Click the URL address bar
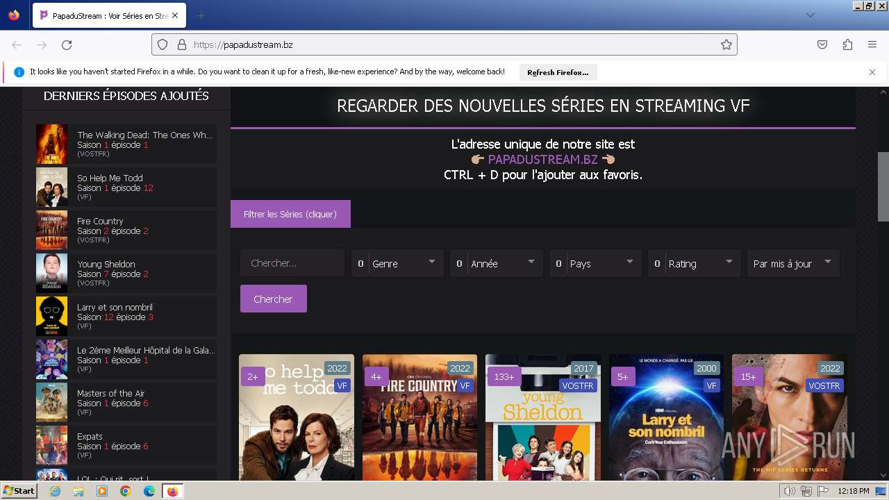889x500 pixels. [444, 44]
